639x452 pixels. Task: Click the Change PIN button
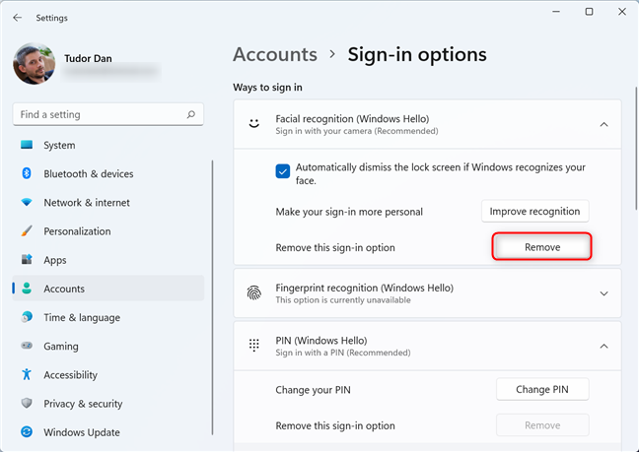click(x=542, y=389)
